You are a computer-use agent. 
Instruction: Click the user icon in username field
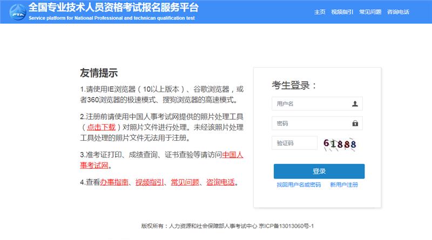coord(355,104)
